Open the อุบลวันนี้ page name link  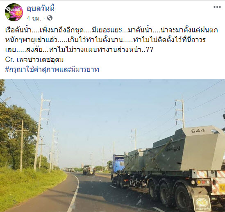pos(41,8)
